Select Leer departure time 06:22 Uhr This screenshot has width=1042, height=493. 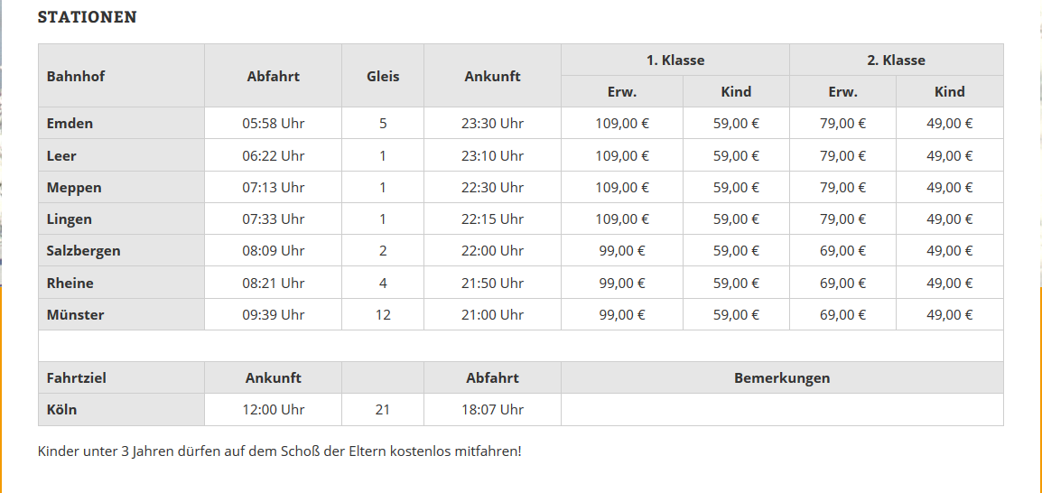(x=274, y=155)
